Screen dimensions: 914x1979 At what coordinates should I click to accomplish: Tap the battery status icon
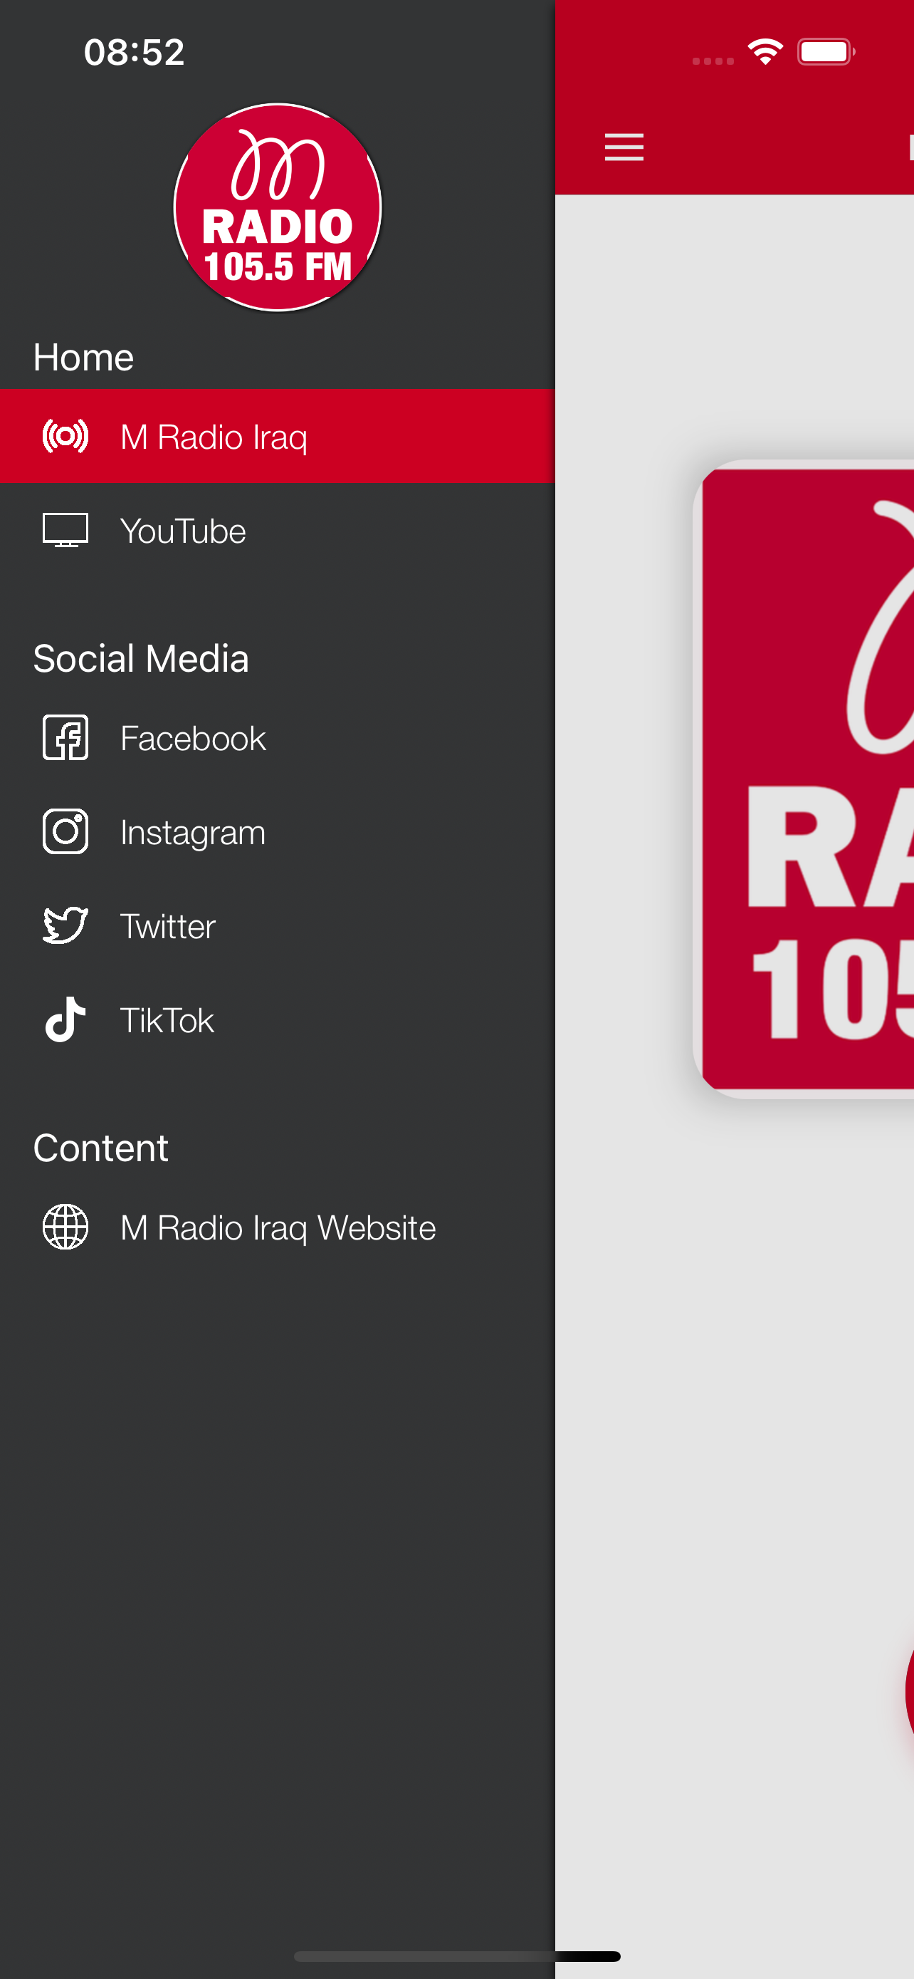pos(826,52)
